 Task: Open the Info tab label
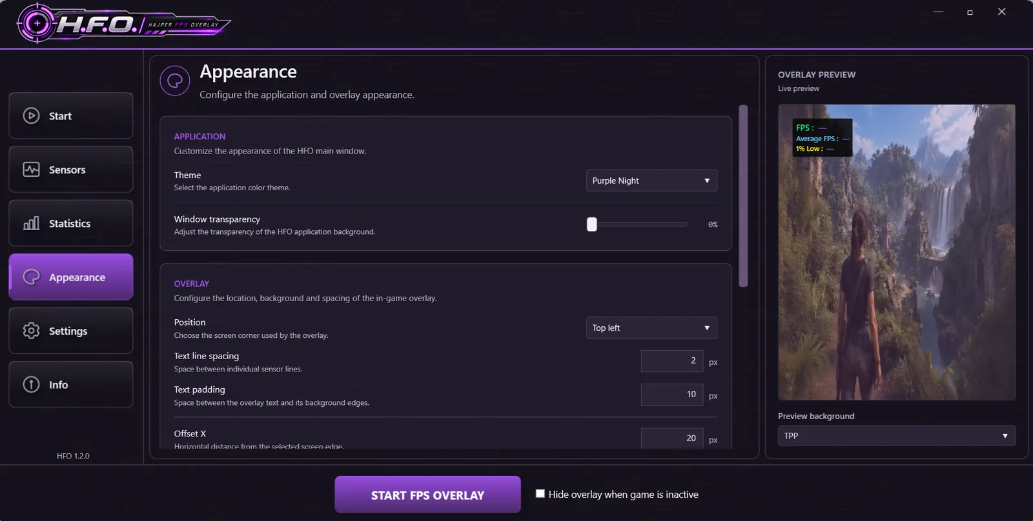[x=58, y=385]
